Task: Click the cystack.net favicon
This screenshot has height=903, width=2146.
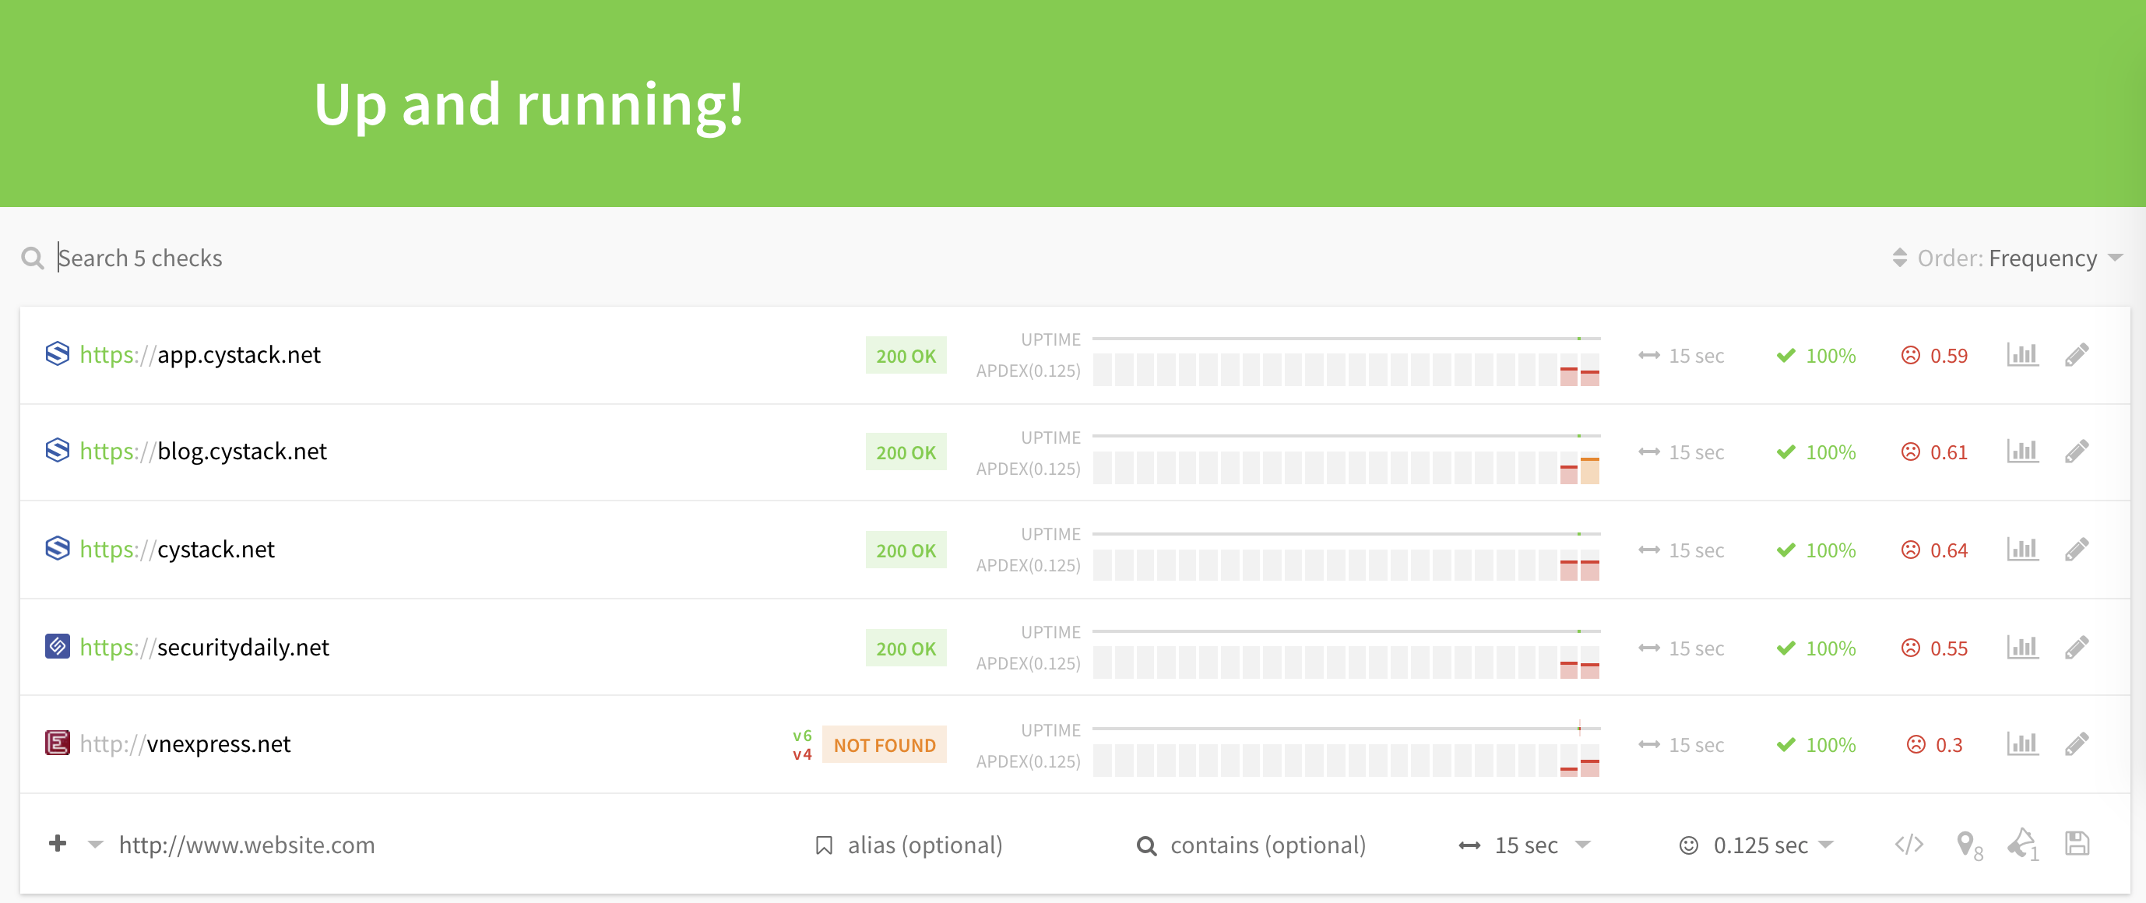Action: [57, 549]
